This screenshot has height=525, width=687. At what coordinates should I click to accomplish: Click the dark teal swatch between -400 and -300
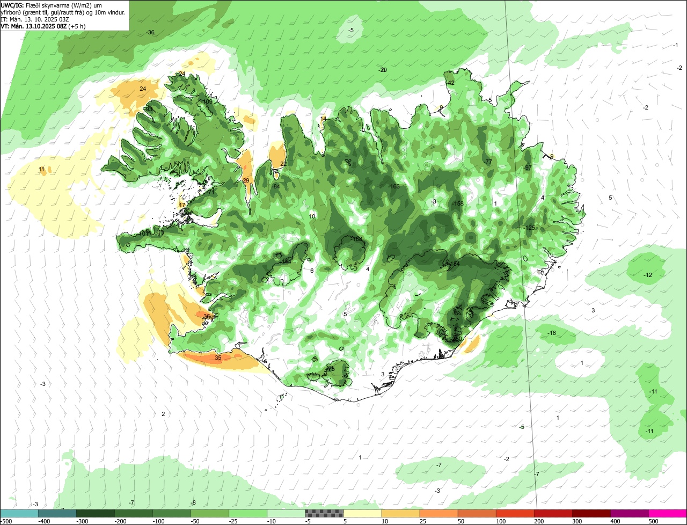point(57,513)
